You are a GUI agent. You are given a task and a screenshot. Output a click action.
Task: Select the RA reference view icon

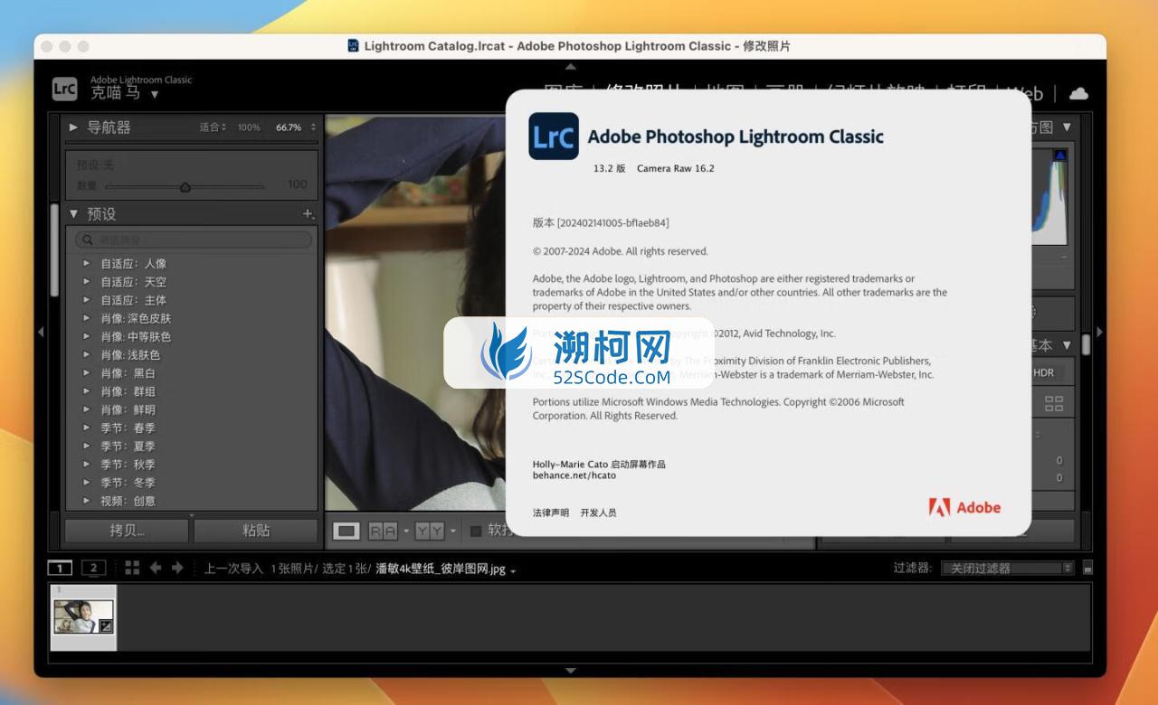383,531
